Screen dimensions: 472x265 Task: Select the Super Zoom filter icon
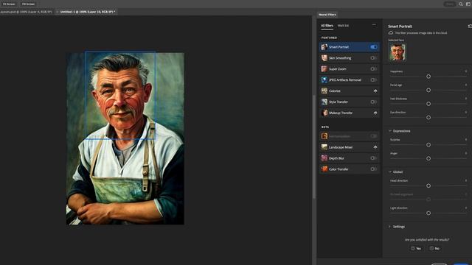(x=324, y=68)
